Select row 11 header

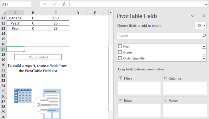pos(3,18)
